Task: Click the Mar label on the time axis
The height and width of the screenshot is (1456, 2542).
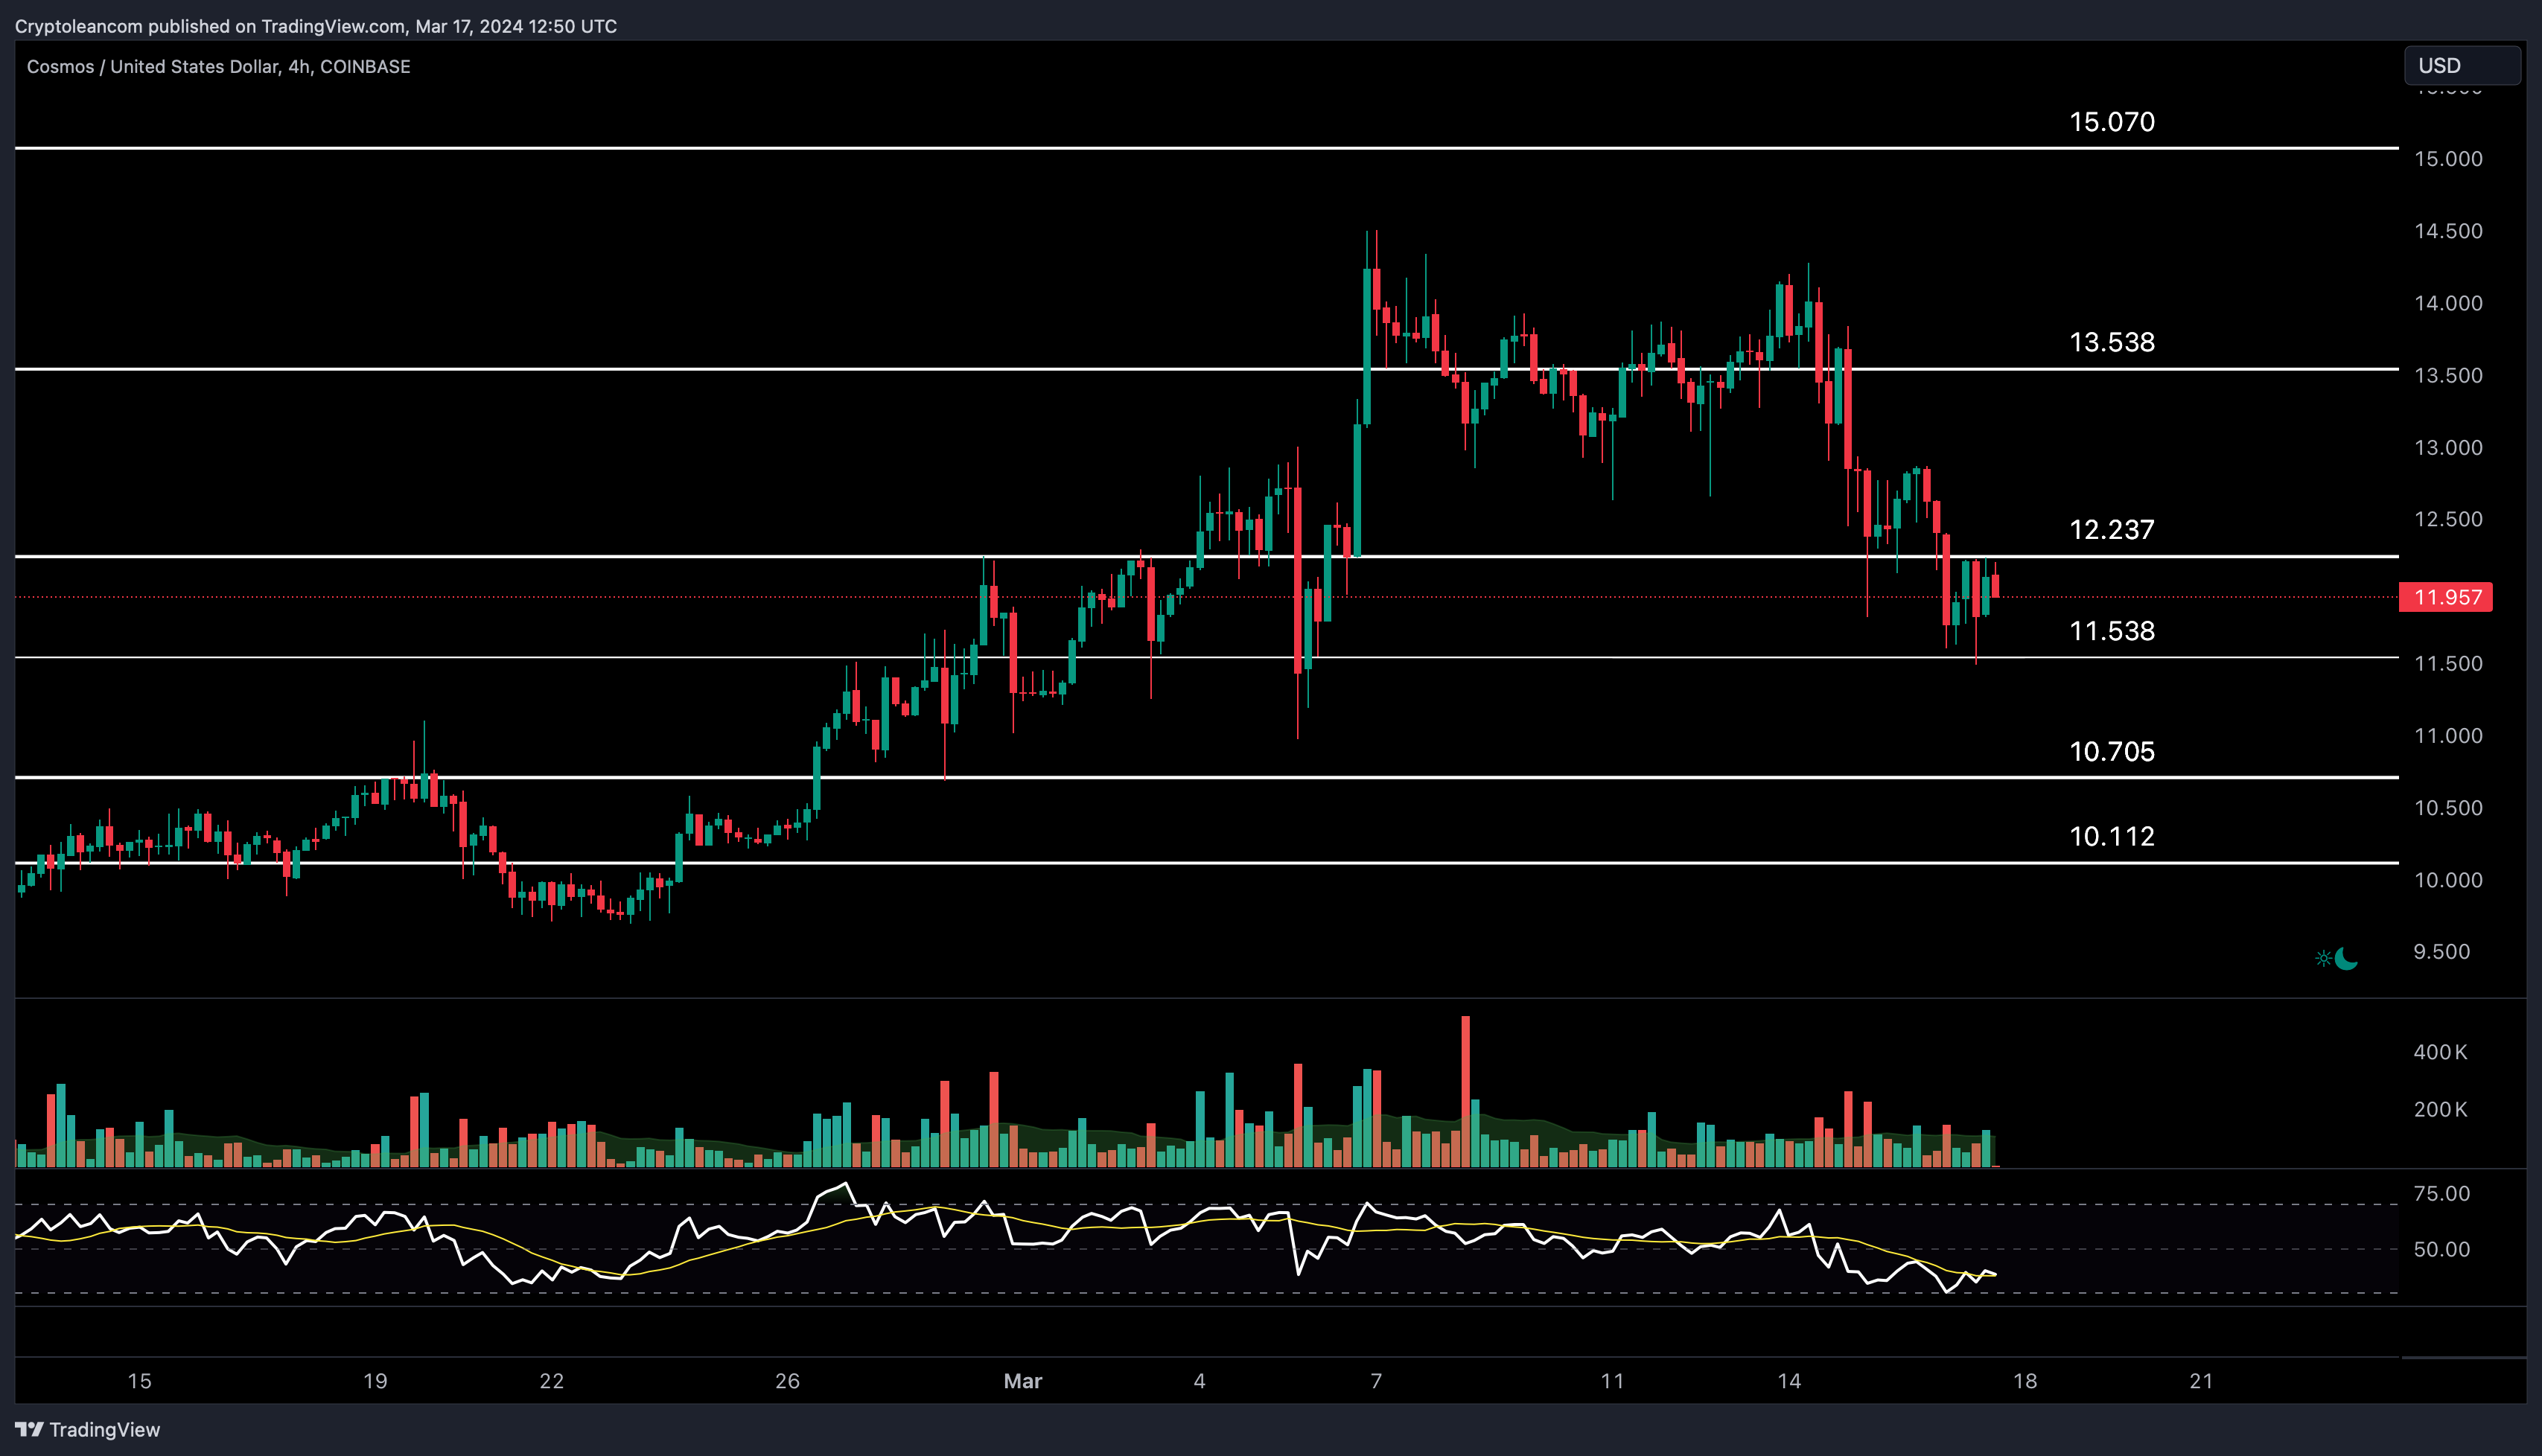Action: coord(1023,1381)
